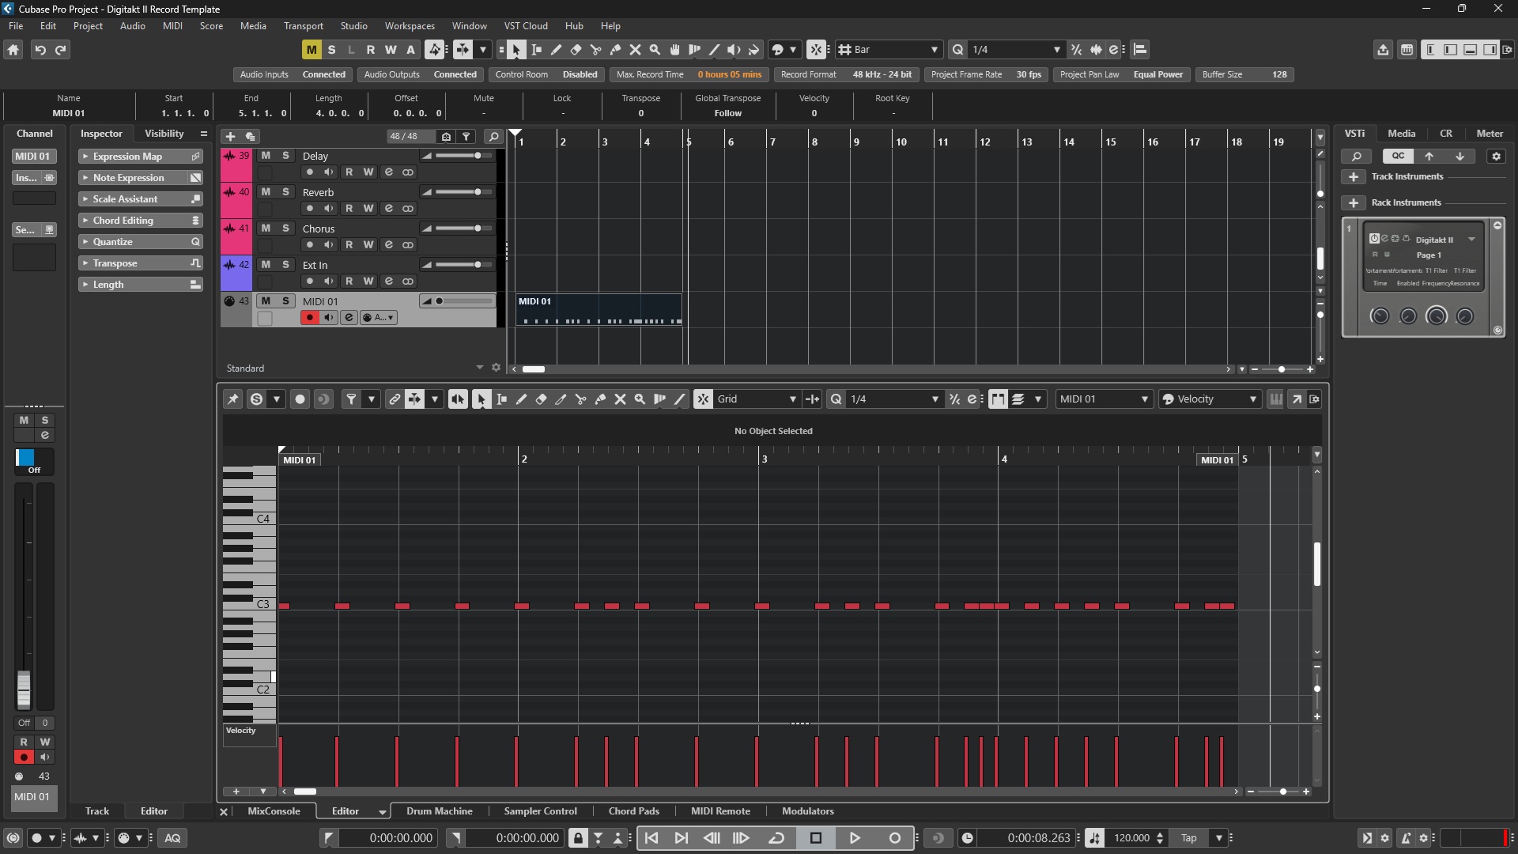This screenshot has height=854, width=1518.
Task: Open the Transport menu
Action: click(x=303, y=26)
